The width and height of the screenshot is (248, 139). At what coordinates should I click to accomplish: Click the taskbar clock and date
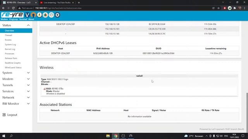(x=234, y=136)
